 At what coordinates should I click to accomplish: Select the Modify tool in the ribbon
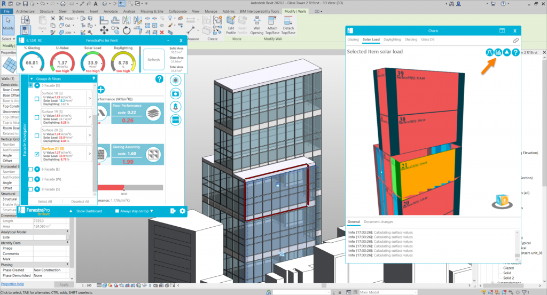coord(8,25)
